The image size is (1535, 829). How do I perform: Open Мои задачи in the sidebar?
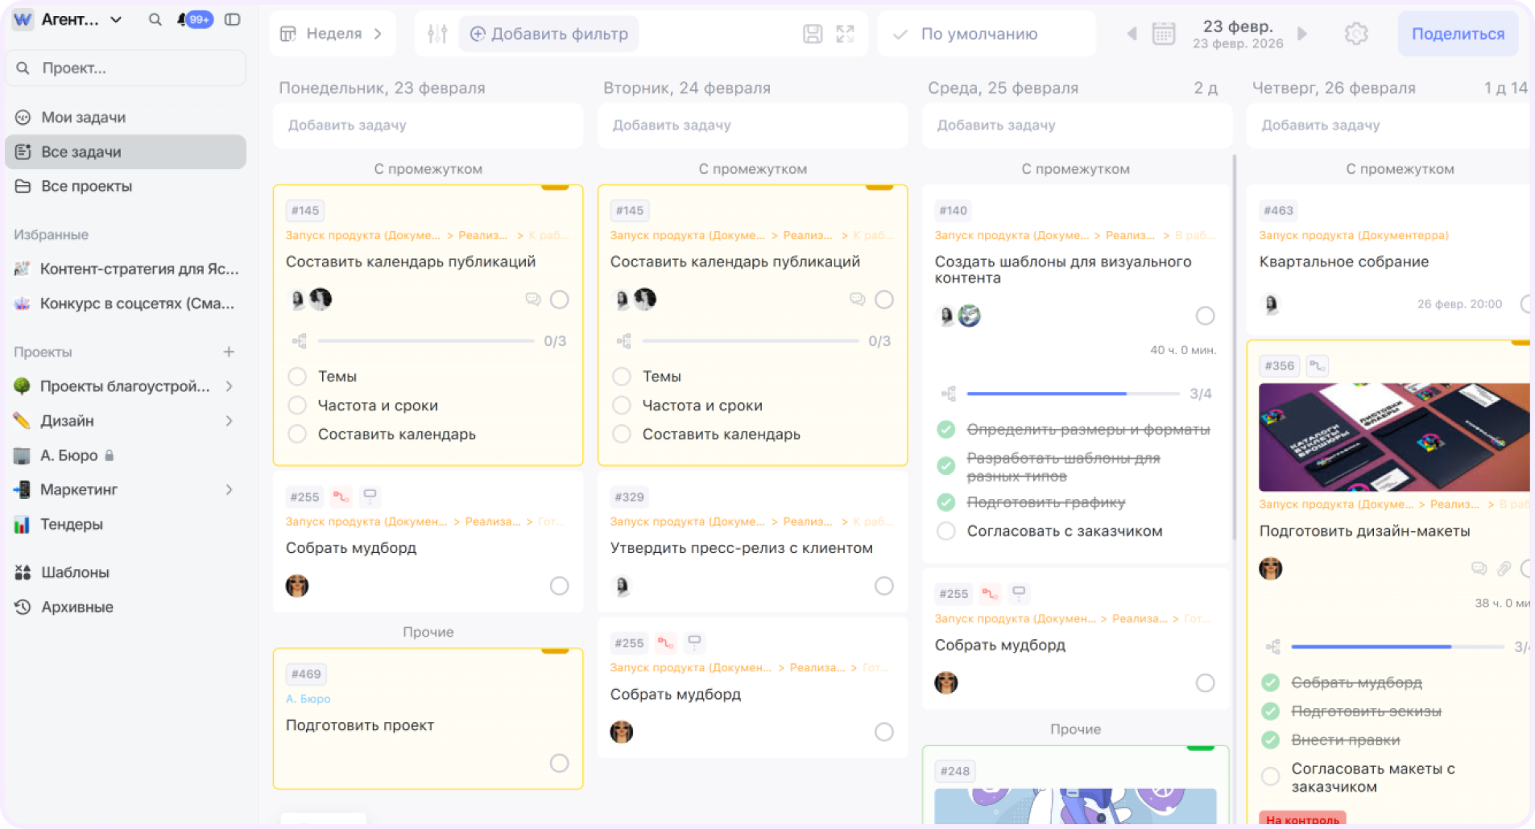point(126,118)
